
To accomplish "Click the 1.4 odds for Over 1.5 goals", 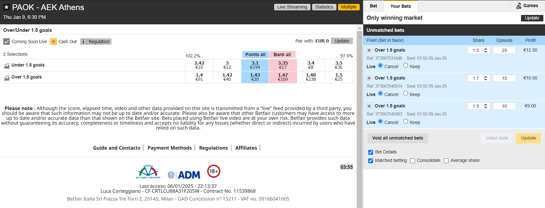I will tap(199, 77).
